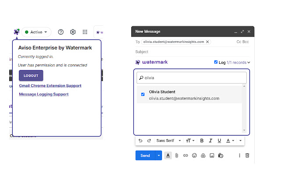This screenshot has width=281, height=175.
Task: Open the Gmail settings gear icon
Action: tap(73, 32)
